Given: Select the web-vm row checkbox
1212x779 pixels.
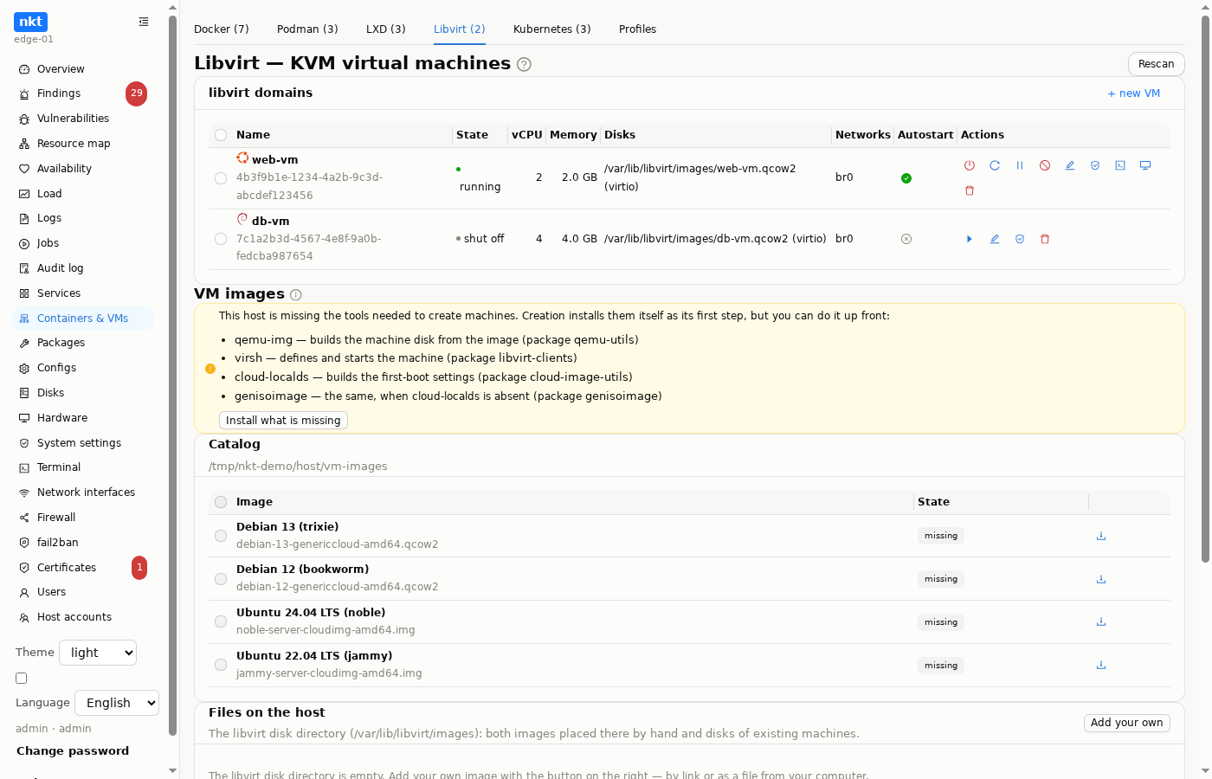Looking at the screenshot, I should [221, 178].
